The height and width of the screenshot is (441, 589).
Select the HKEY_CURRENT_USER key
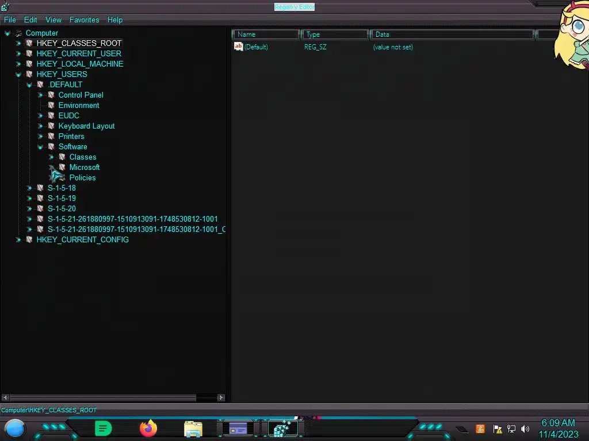(x=79, y=53)
